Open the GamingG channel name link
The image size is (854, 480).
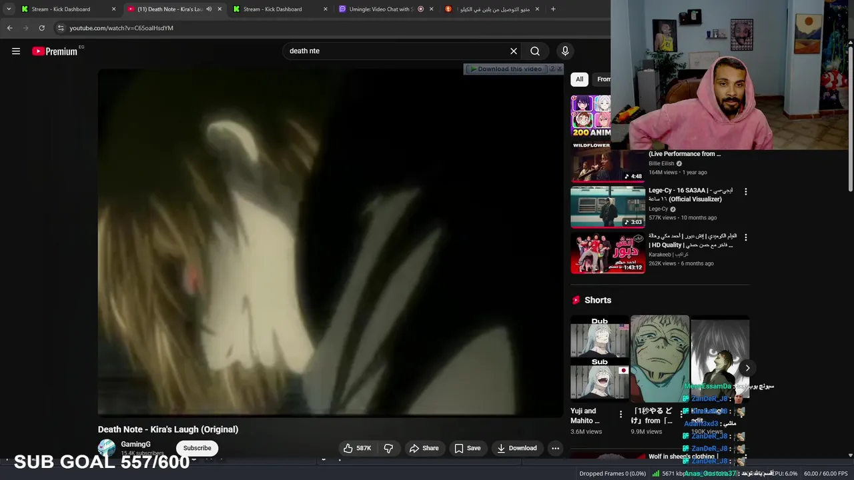pos(135,444)
